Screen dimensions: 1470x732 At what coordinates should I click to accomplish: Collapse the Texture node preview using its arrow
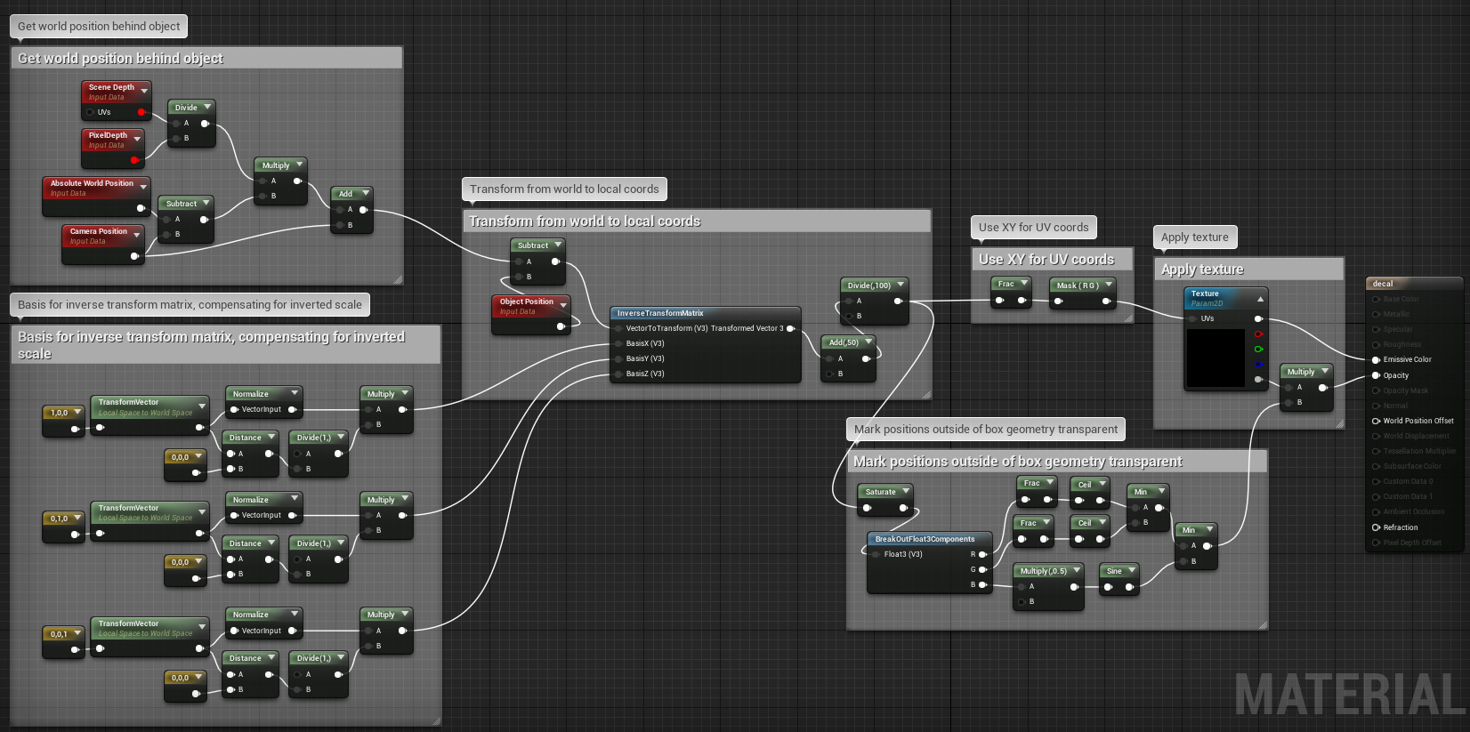[1260, 299]
